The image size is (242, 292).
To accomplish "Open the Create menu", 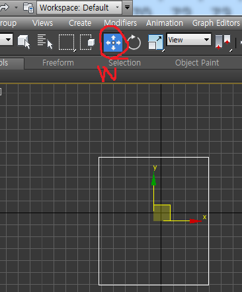I will pos(80,23).
